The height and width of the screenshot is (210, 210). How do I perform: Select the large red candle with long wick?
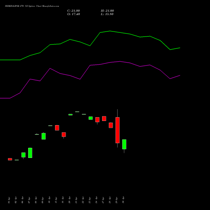(118, 130)
